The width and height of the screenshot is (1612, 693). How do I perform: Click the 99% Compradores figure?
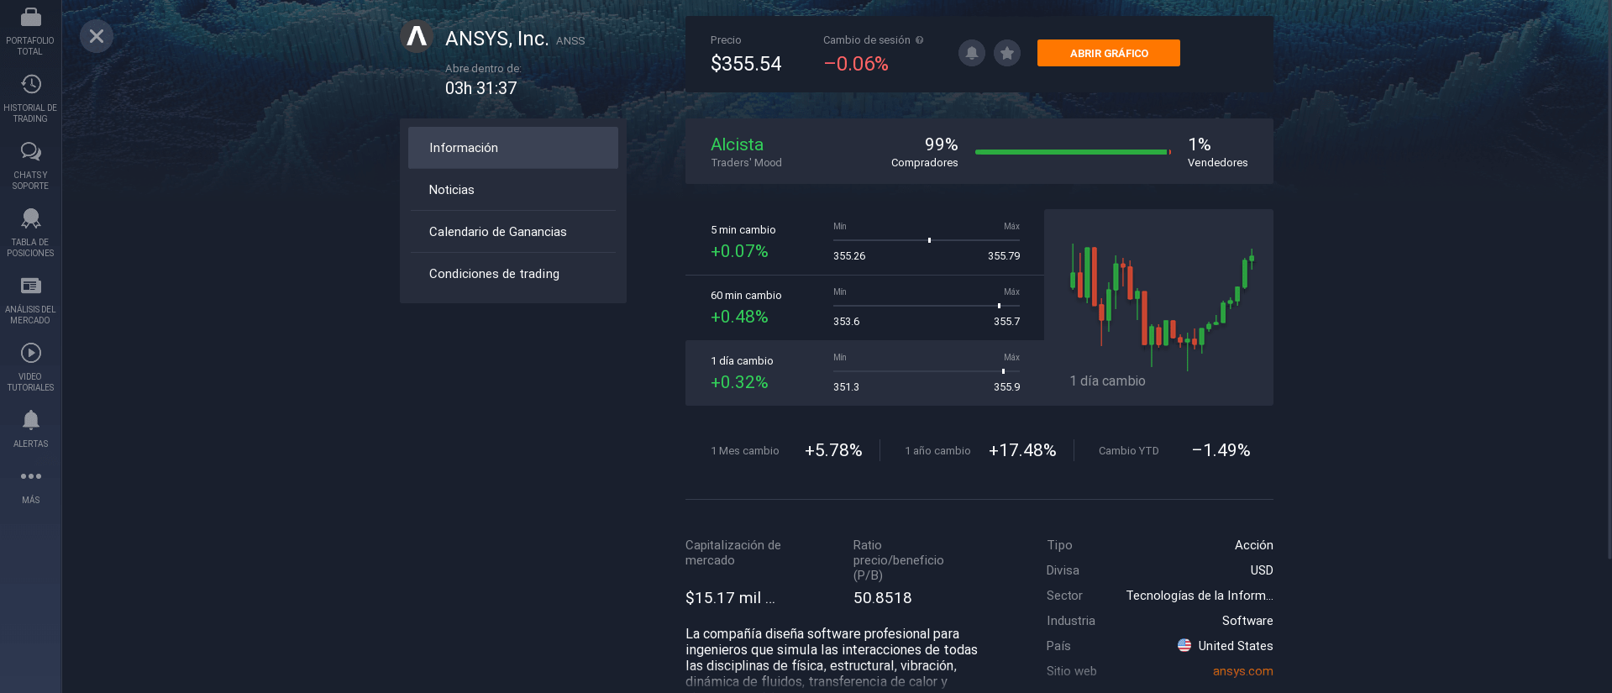click(x=941, y=144)
